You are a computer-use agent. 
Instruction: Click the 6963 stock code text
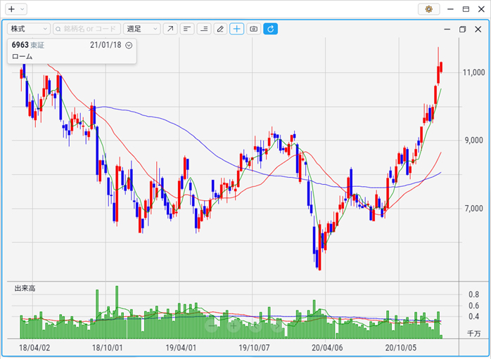tap(20, 45)
